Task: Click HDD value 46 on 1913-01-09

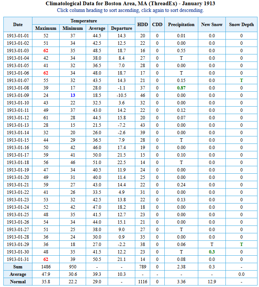Action: coord(143,95)
